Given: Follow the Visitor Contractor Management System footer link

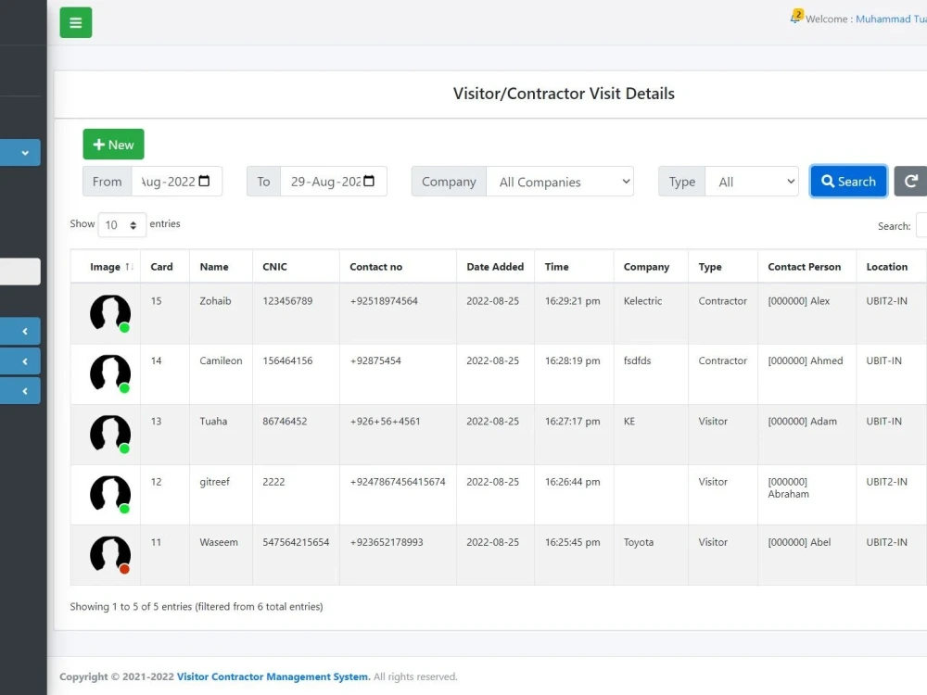Looking at the screenshot, I should (272, 676).
